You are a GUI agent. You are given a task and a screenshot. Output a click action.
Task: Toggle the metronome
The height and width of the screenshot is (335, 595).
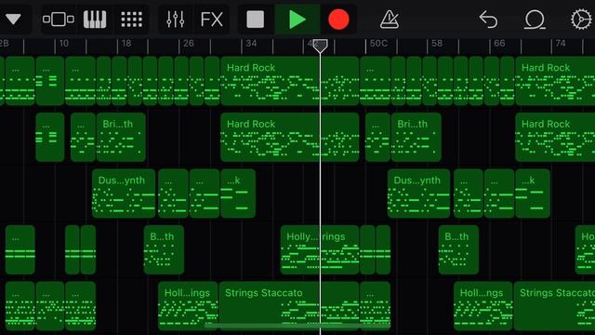pos(390,19)
